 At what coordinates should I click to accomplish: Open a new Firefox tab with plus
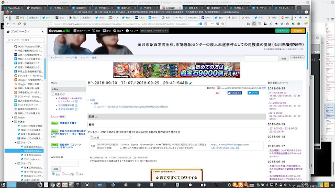click(300, 17)
